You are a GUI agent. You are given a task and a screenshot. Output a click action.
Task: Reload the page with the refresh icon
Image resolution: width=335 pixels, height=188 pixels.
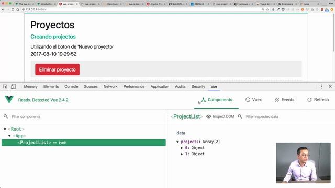[x=13, y=9]
